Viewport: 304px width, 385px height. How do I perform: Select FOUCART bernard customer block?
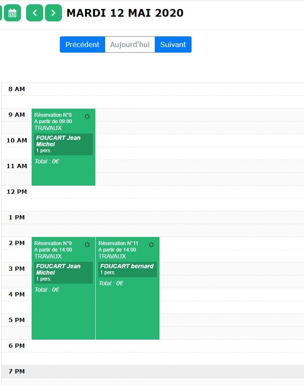click(x=127, y=269)
